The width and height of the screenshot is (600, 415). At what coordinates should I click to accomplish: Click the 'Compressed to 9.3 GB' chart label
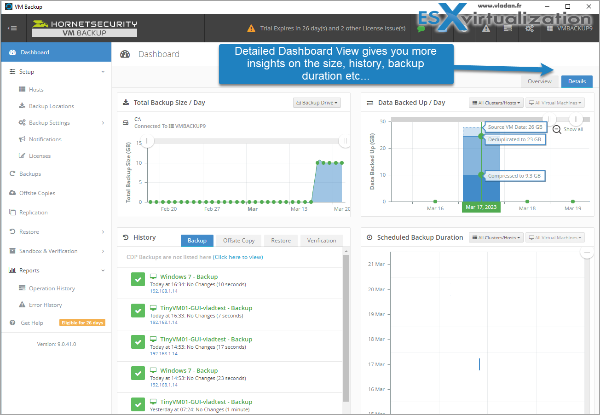[515, 176]
